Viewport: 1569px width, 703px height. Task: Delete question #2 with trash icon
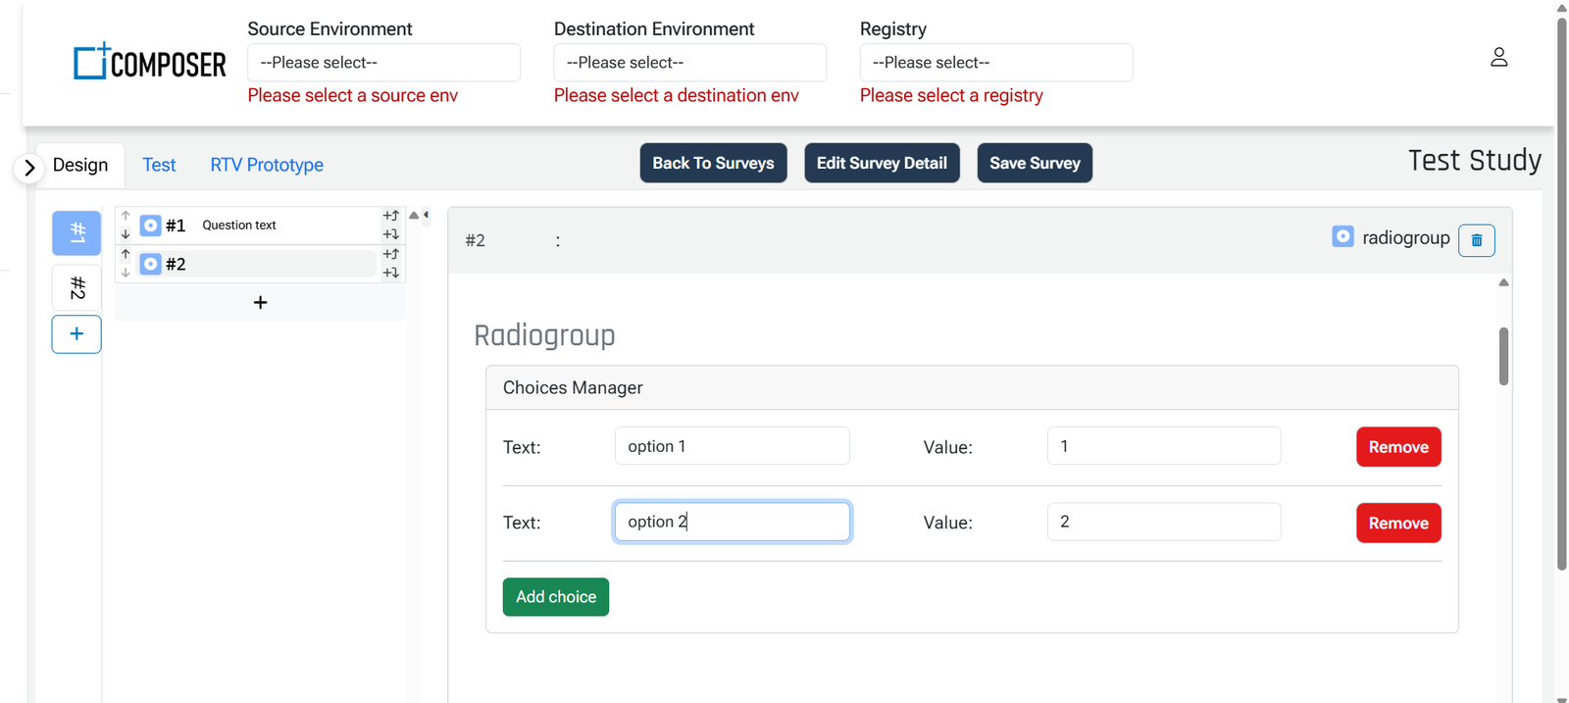click(x=1476, y=240)
